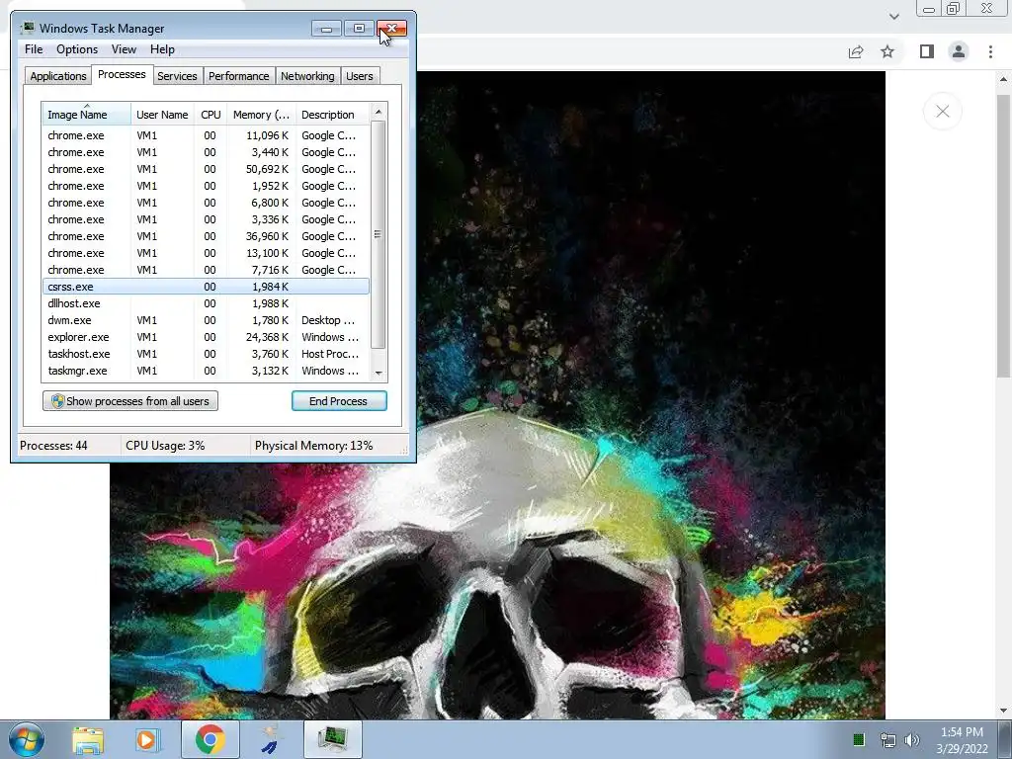Click End Process button
Screen dimensions: 1012x759
[339, 401]
